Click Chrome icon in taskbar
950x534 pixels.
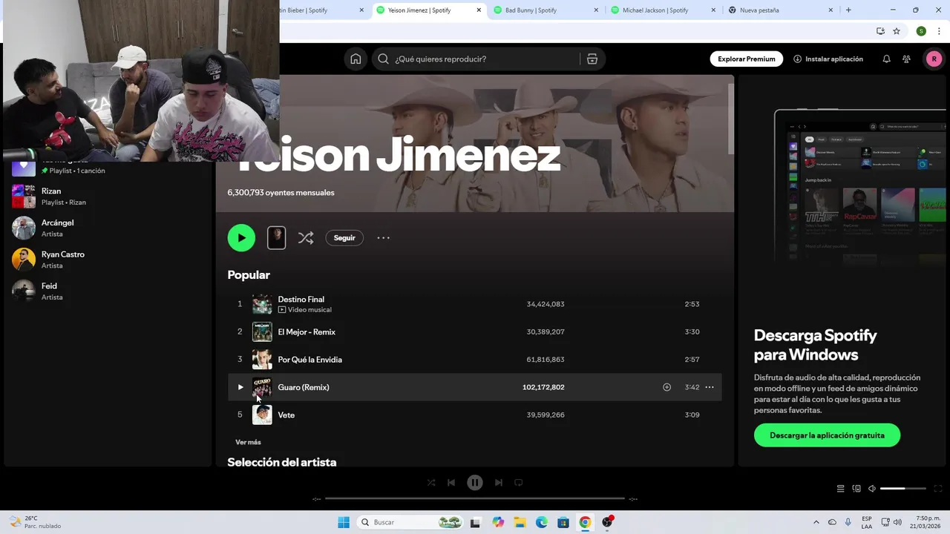tap(585, 522)
